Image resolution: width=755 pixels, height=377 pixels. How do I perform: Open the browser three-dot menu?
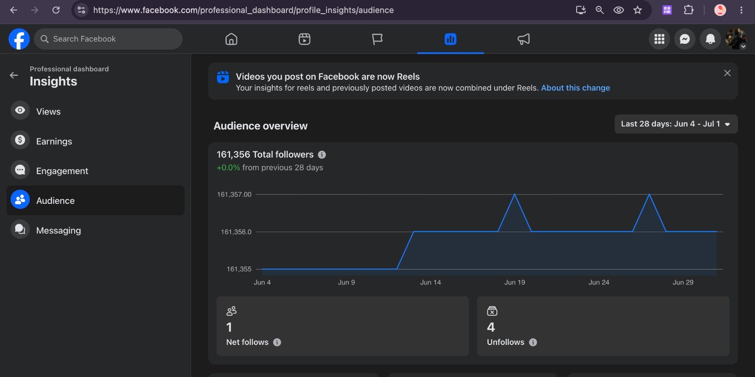(741, 10)
